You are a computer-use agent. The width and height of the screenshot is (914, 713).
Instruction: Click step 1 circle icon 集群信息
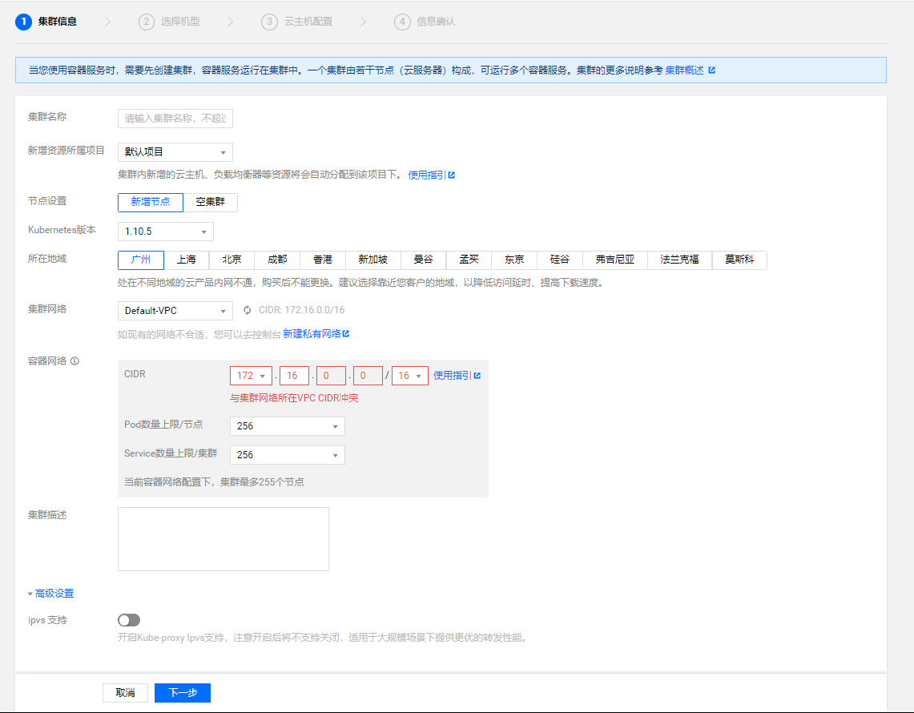pyautogui.click(x=23, y=22)
